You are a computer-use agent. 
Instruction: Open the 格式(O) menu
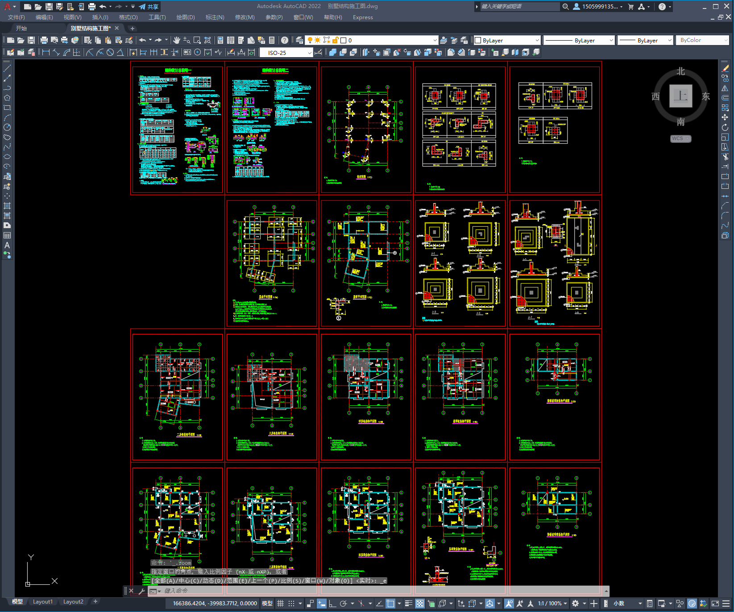(x=128, y=17)
